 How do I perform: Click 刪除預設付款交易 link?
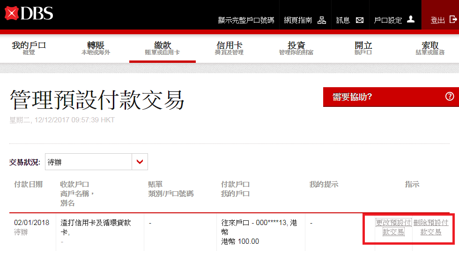click(x=431, y=227)
